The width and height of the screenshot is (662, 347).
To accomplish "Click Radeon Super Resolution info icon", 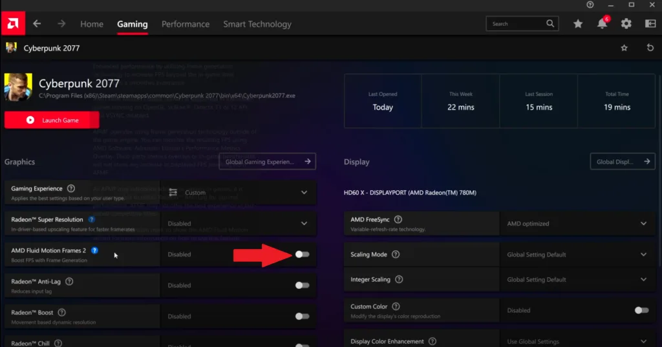I will coord(92,219).
